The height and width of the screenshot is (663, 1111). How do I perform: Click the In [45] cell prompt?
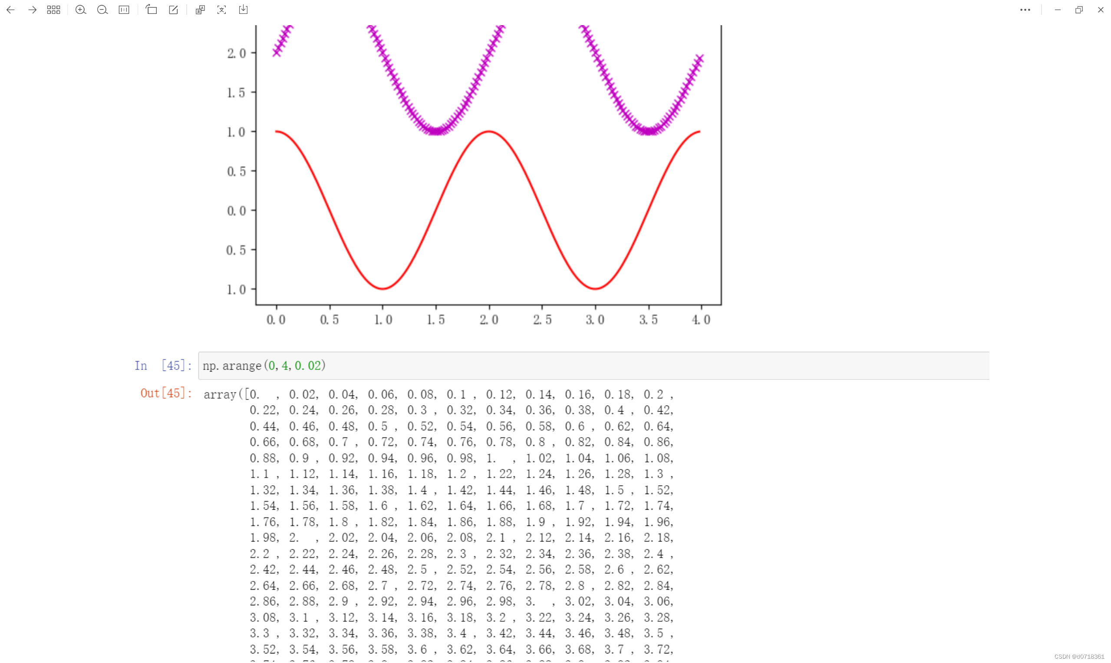[164, 366]
